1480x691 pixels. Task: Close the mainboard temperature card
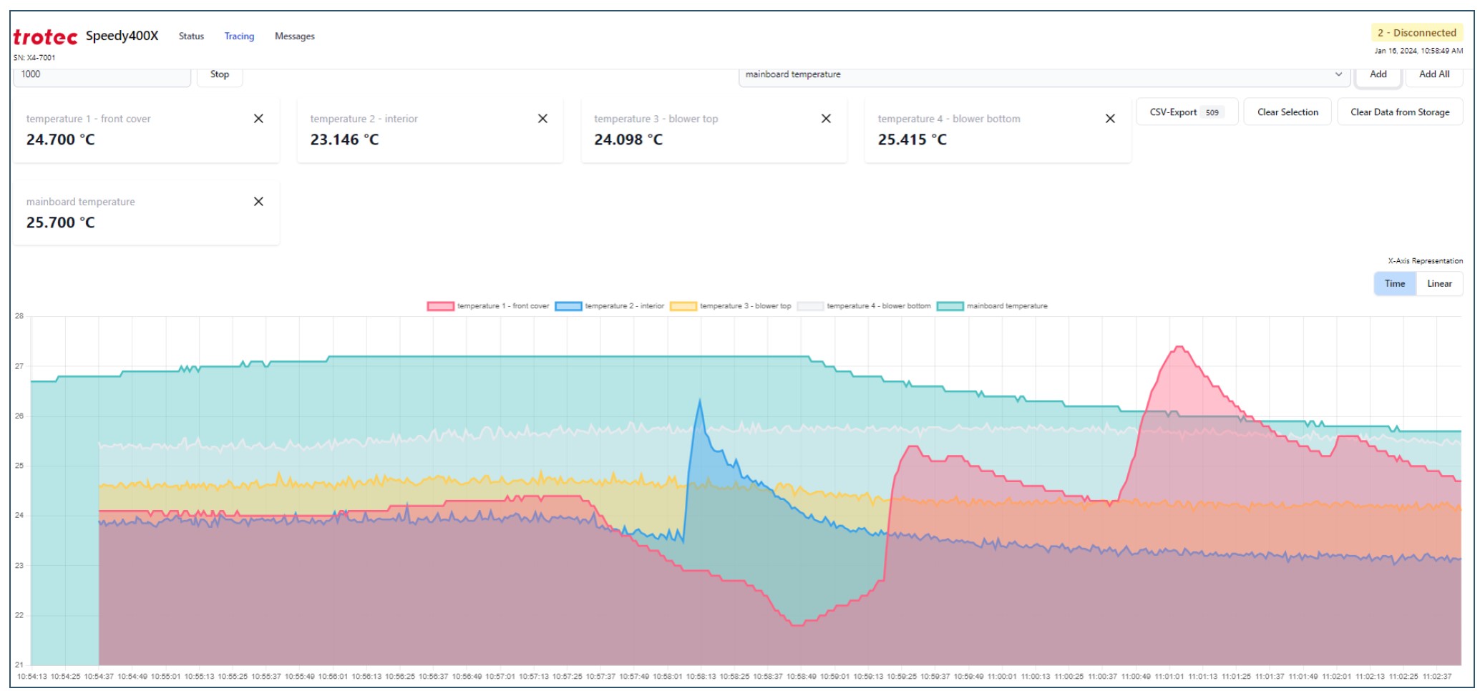[x=258, y=202]
